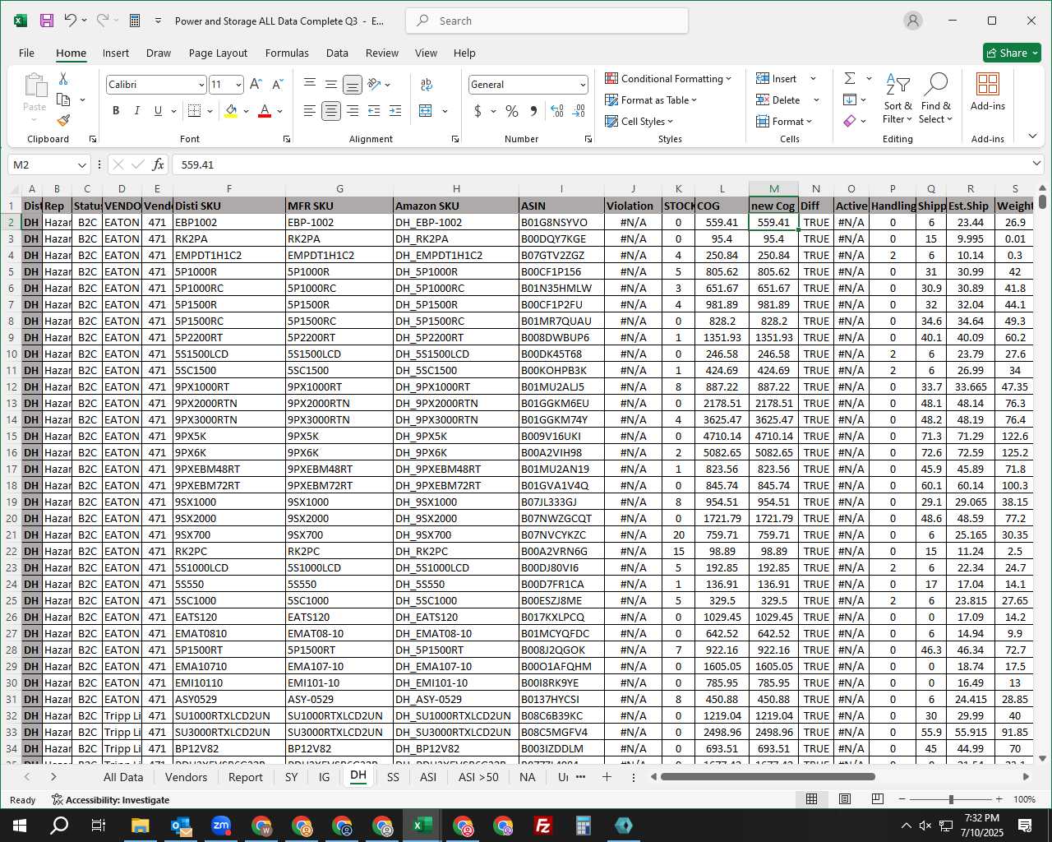Adjust the zoom slider handle
The height and width of the screenshot is (842, 1052).
[951, 799]
